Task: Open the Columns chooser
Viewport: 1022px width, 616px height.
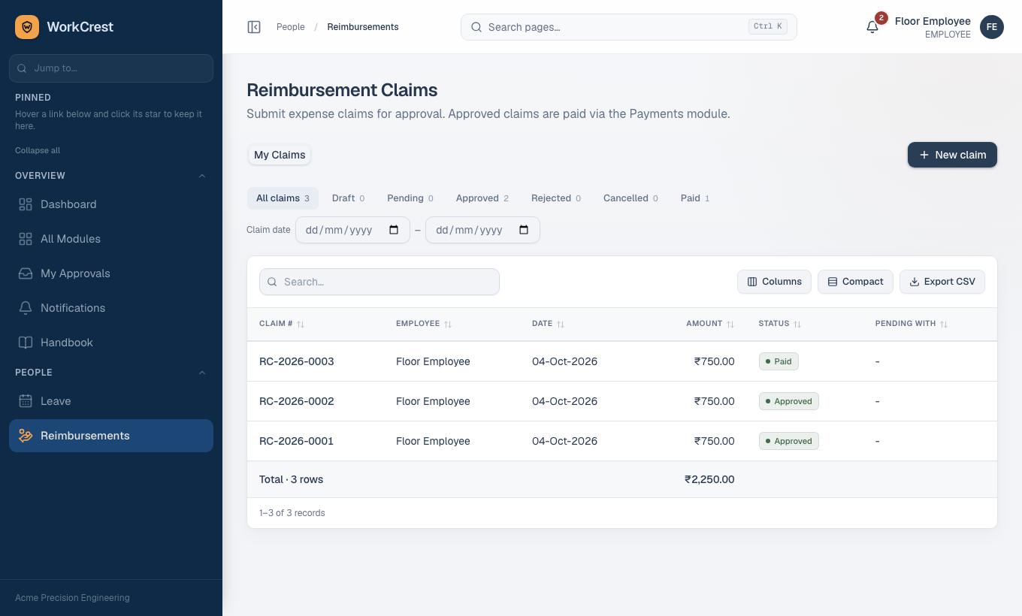Action: (x=774, y=282)
